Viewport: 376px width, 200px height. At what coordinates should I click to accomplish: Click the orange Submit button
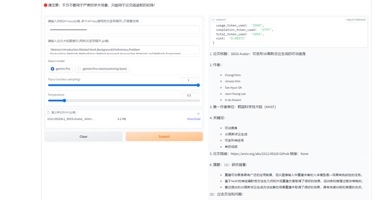click(164, 136)
